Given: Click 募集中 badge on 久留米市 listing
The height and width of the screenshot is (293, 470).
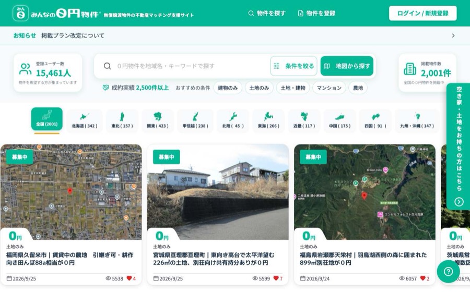Looking at the screenshot, I should coord(19,157).
